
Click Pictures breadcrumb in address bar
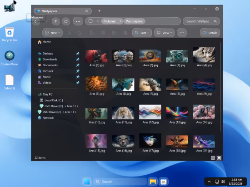point(110,21)
